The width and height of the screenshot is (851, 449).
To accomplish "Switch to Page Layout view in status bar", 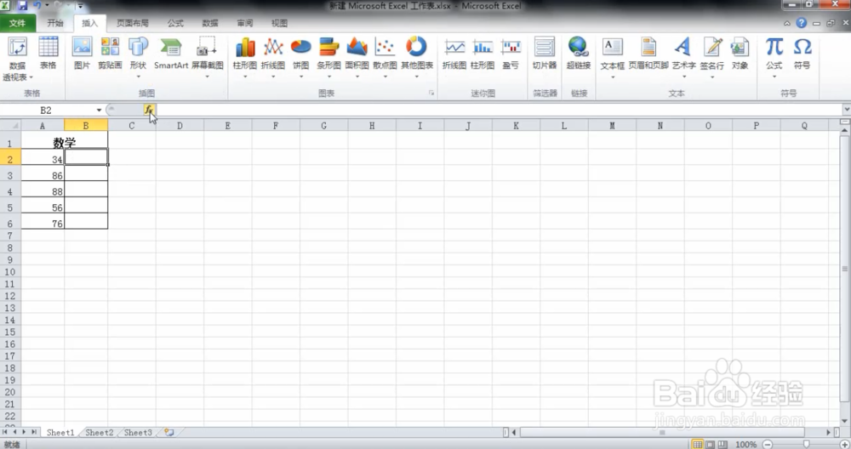I will coord(710,444).
